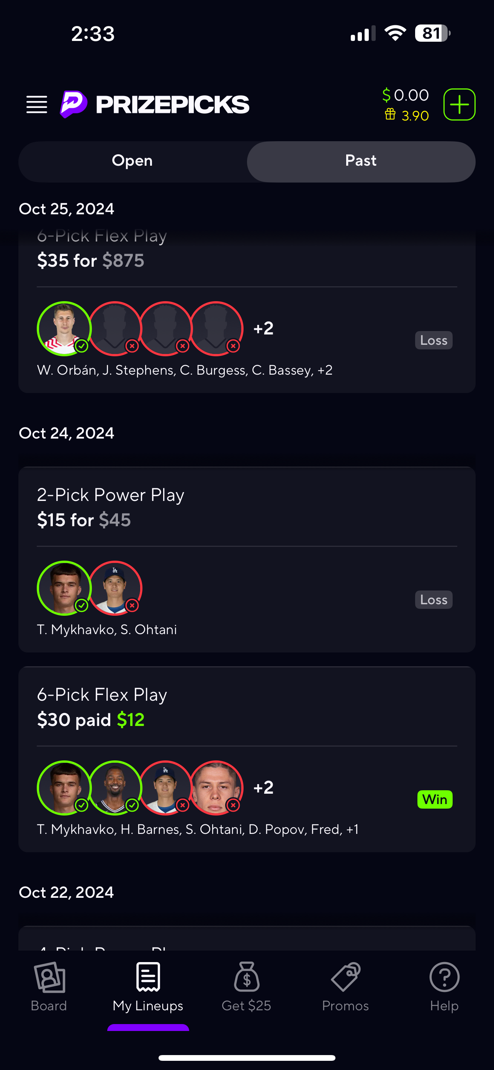
Task: Open the hamburger menu
Action: click(x=37, y=104)
